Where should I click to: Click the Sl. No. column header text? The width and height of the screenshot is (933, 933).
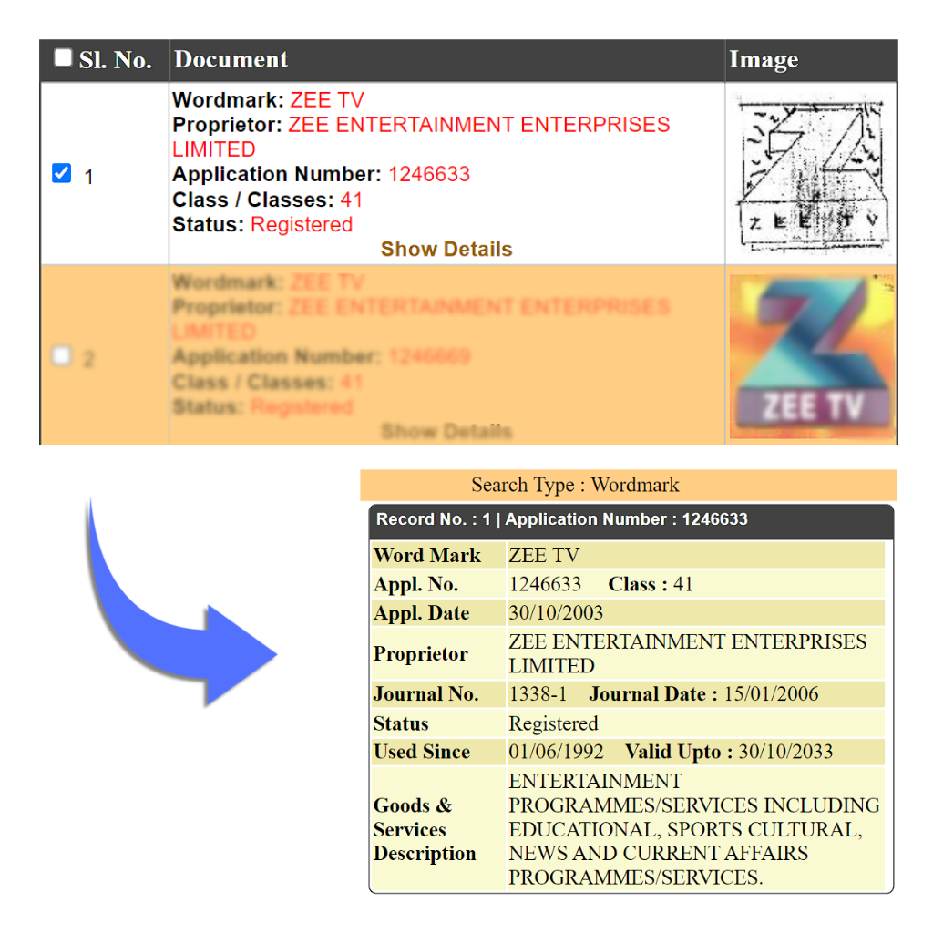[x=115, y=61]
